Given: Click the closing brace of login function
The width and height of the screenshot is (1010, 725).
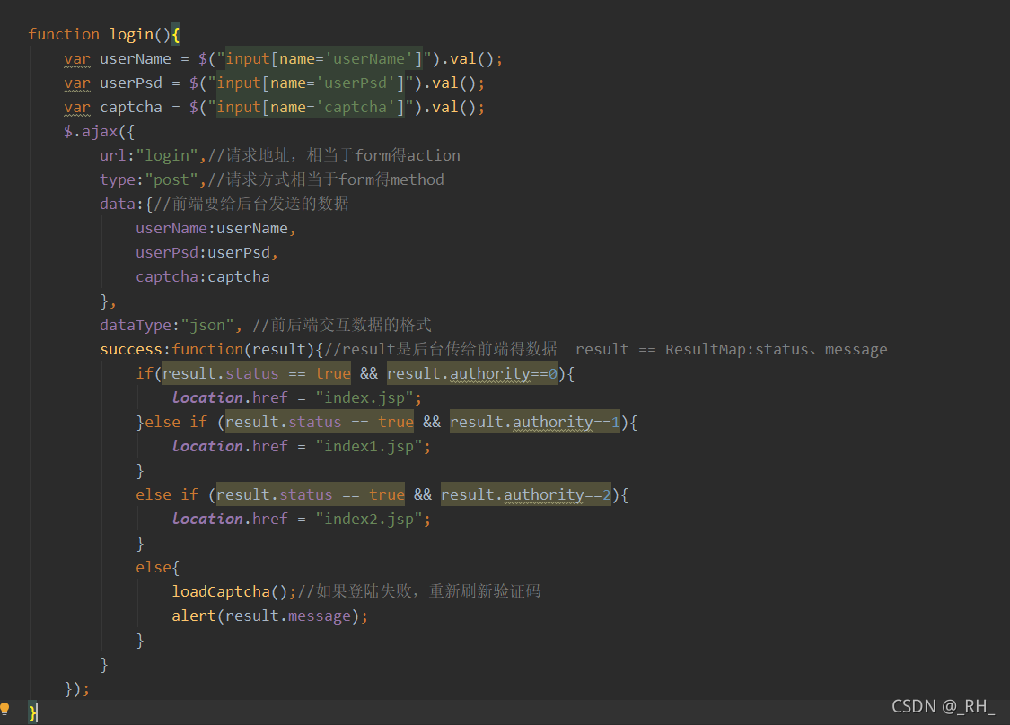Looking at the screenshot, I should pos(32,712).
